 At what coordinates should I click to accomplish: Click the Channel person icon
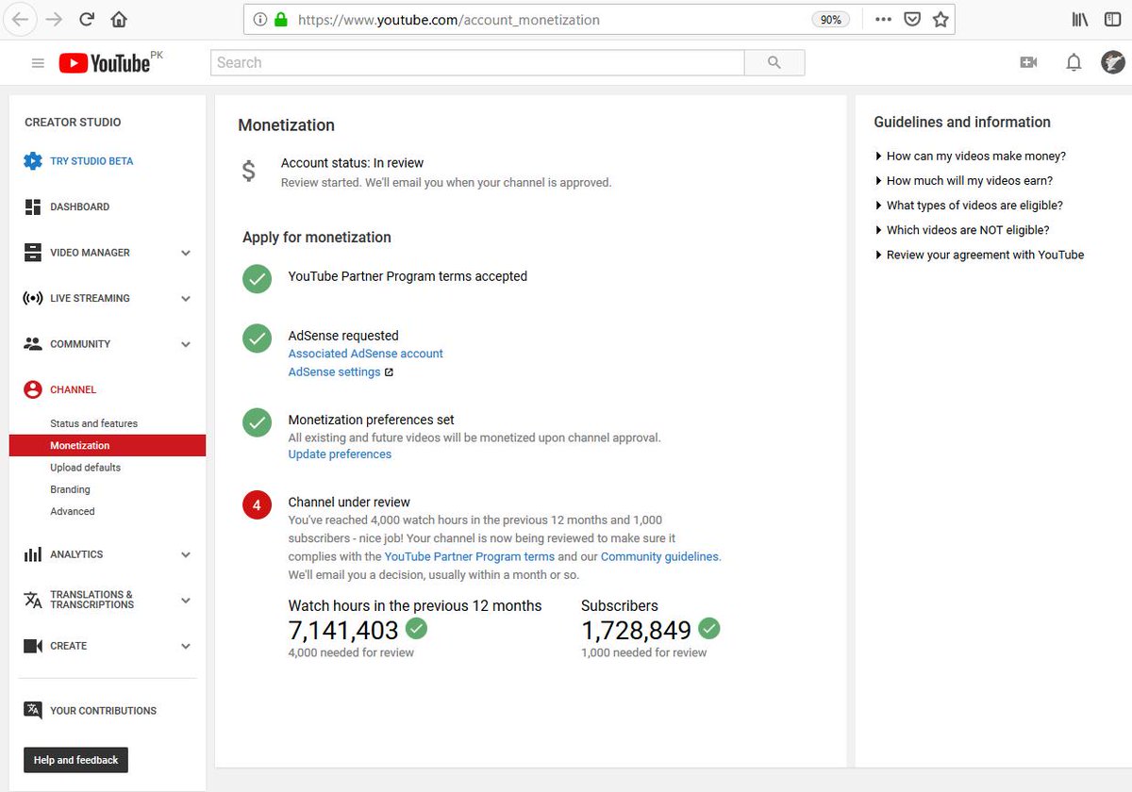(x=33, y=389)
